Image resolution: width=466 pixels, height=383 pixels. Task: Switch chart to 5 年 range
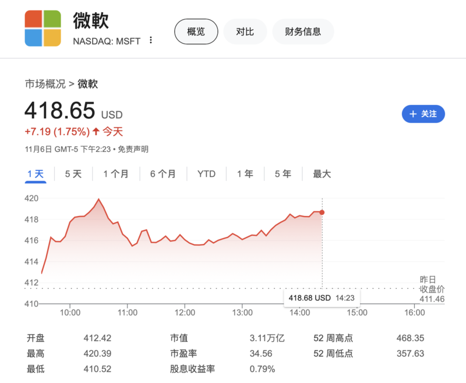pyautogui.click(x=283, y=174)
